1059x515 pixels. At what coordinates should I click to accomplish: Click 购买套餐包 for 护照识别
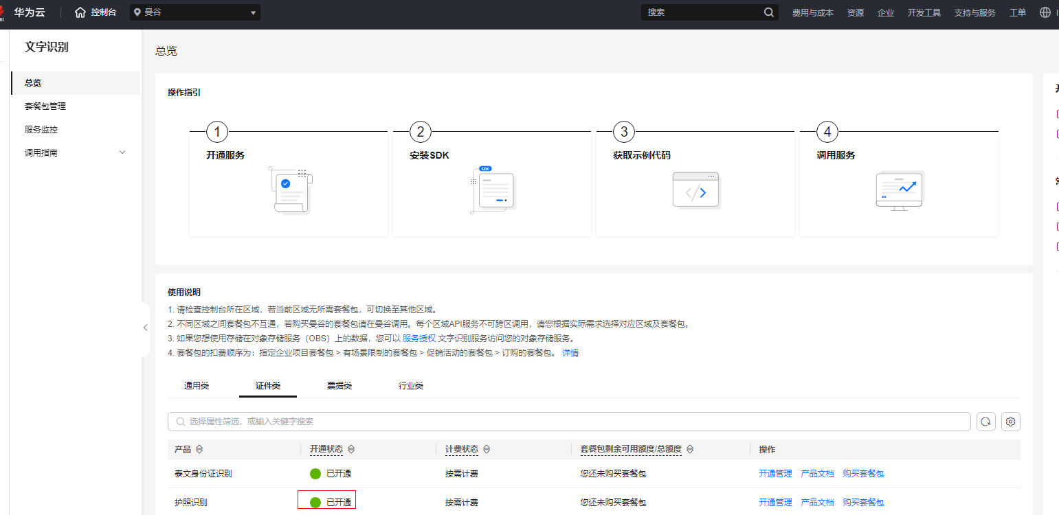[x=863, y=503]
